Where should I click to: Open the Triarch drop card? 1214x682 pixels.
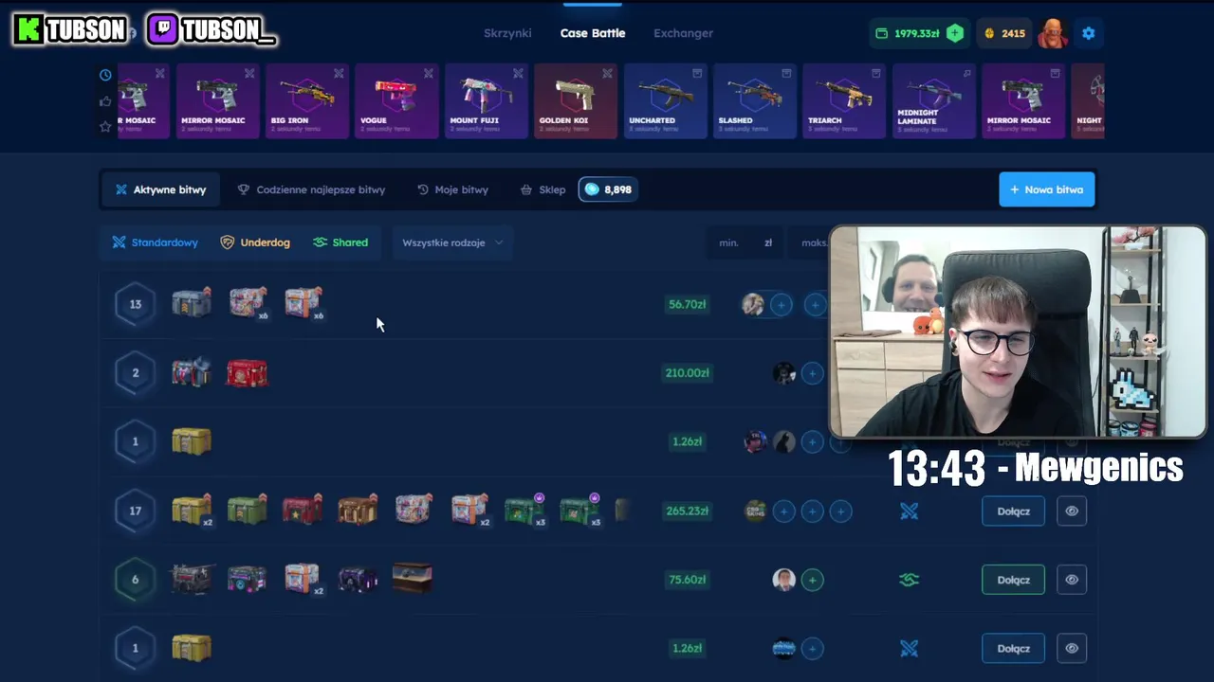point(844,101)
